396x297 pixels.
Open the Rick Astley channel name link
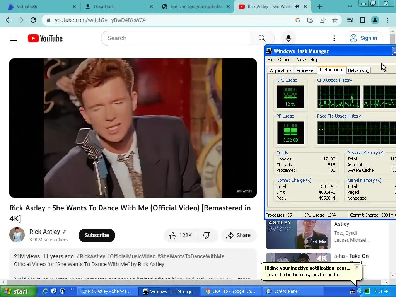pos(45,232)
